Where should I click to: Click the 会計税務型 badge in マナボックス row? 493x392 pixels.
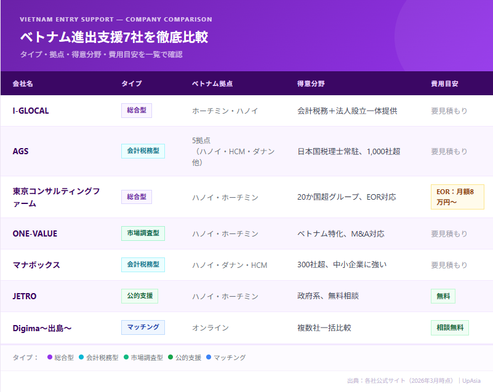(143, 265)
